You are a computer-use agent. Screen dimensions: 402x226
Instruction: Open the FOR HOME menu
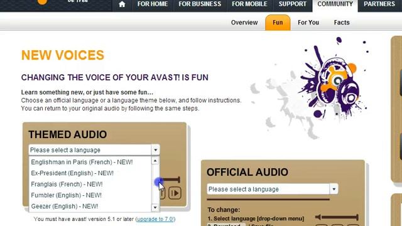point(153,4)
